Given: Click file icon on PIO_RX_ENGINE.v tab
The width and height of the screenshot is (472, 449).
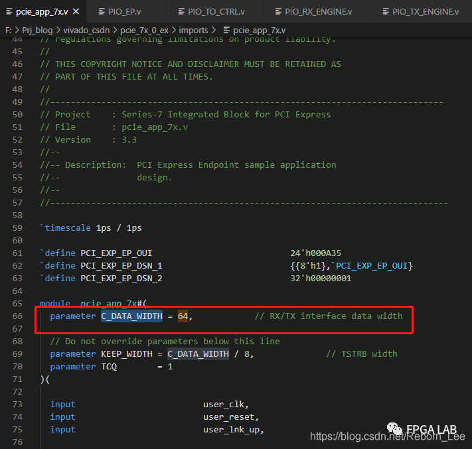Looking at the screenshot, I should pyautogui.click(x=278, y=12).
